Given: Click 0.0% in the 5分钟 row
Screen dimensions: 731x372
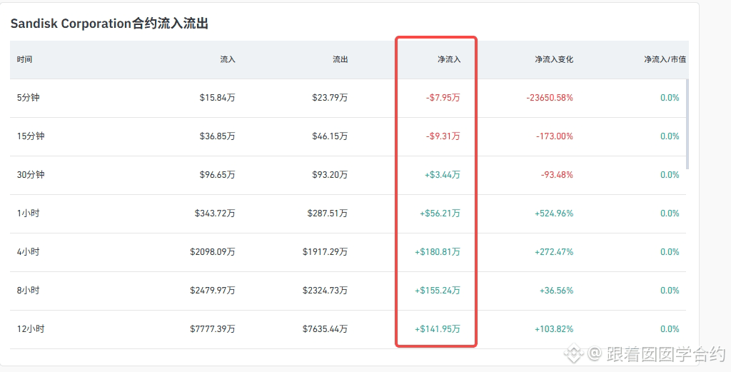Looking at the screenshot, I should pyautogui.click(x=670, y=97).
